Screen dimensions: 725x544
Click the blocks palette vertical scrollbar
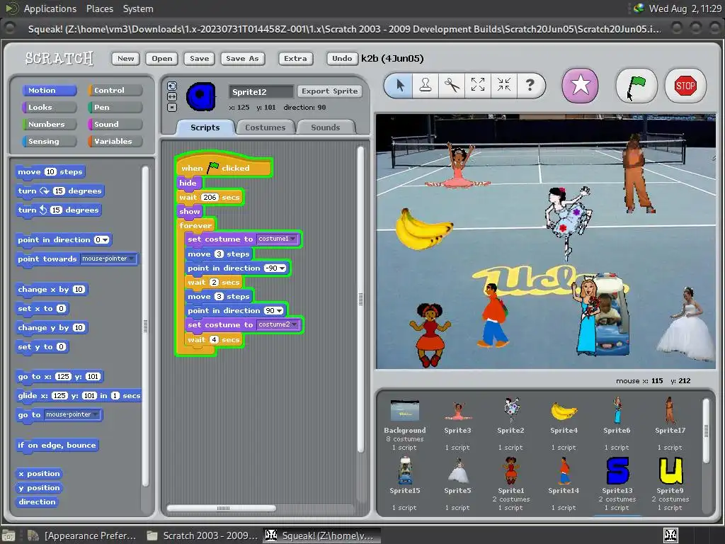[x=145, y=326]
